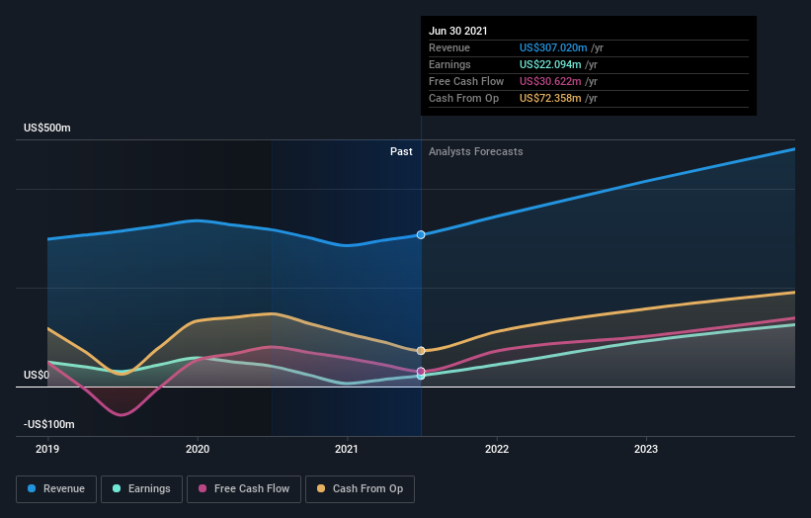This screenshot has height=518, width=811.
Task: Click the Jun 30 2021 tooltip date
Action: (x=458, y=31)
